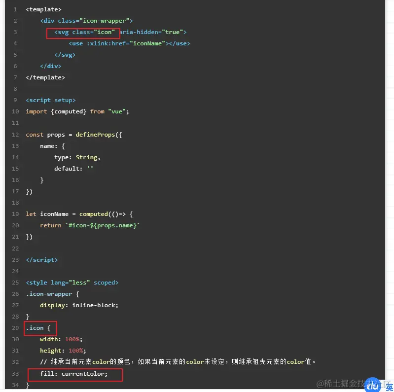
Task: Click line number 18 in the gutter
Action: pos(15,203)
